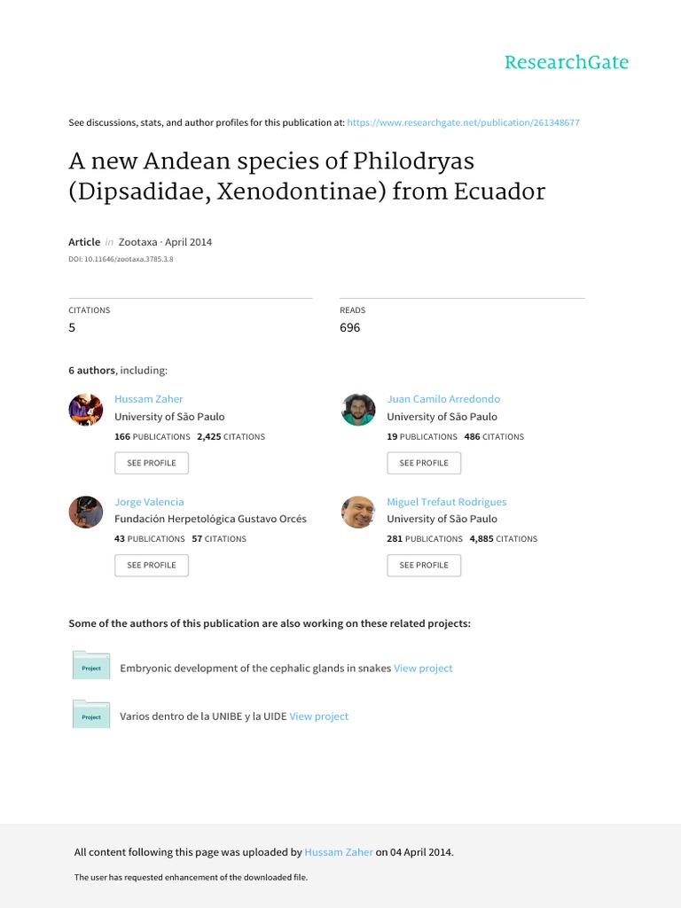
Task: Open Hussam Zaher author name link
Action: [x=148, y=399]
